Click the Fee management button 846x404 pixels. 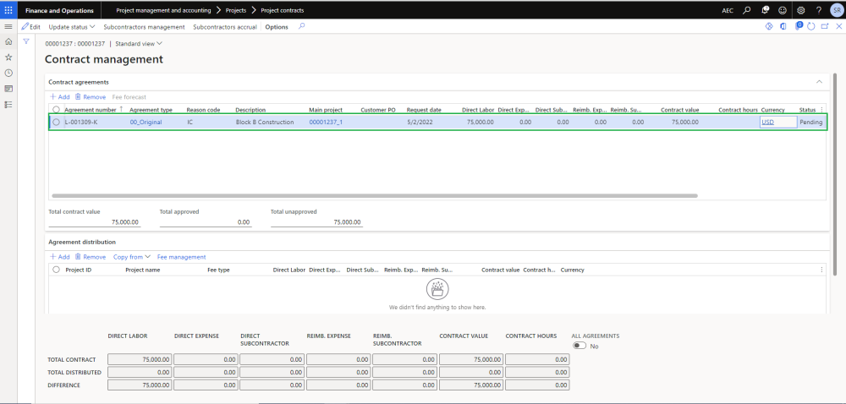pos(181,257)
